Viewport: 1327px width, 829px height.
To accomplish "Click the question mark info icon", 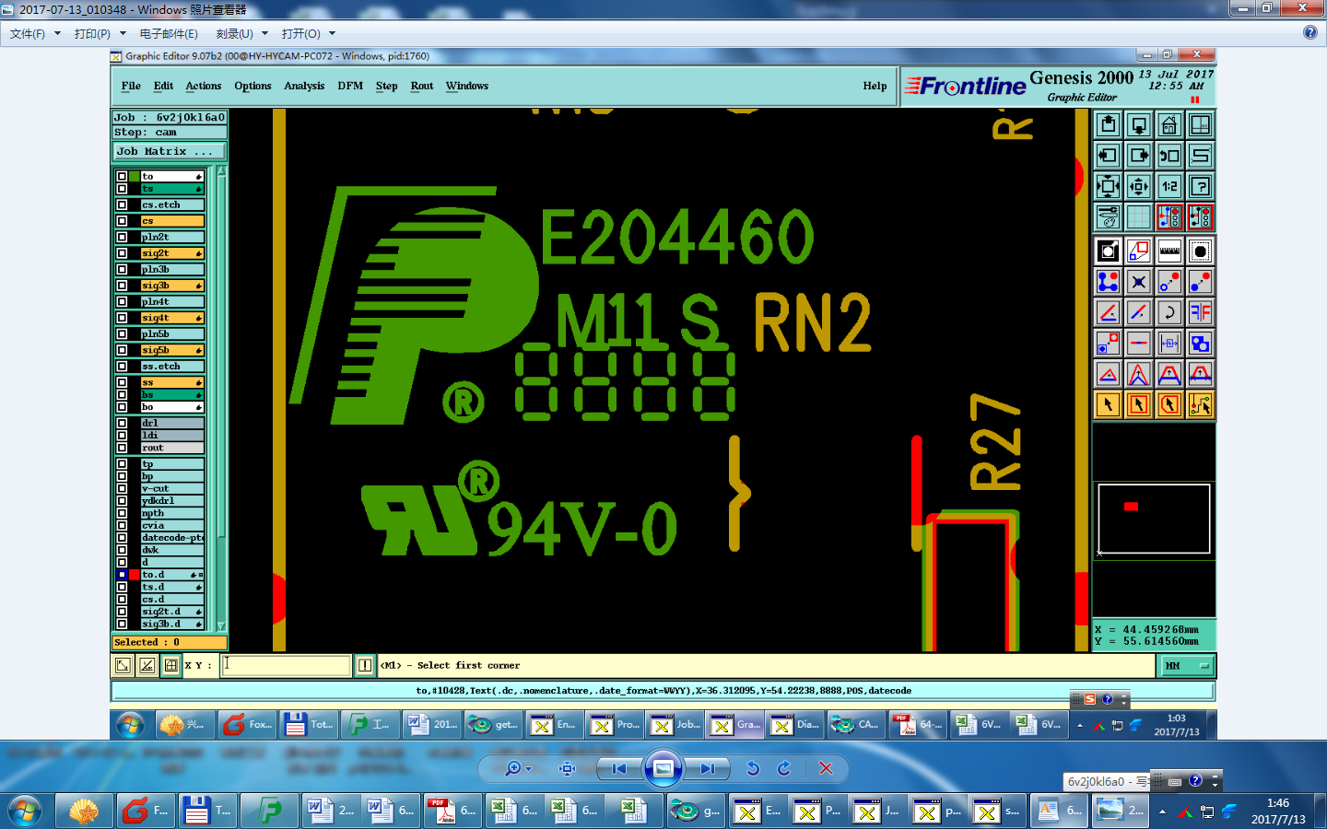I will [x=1200, y=186].
